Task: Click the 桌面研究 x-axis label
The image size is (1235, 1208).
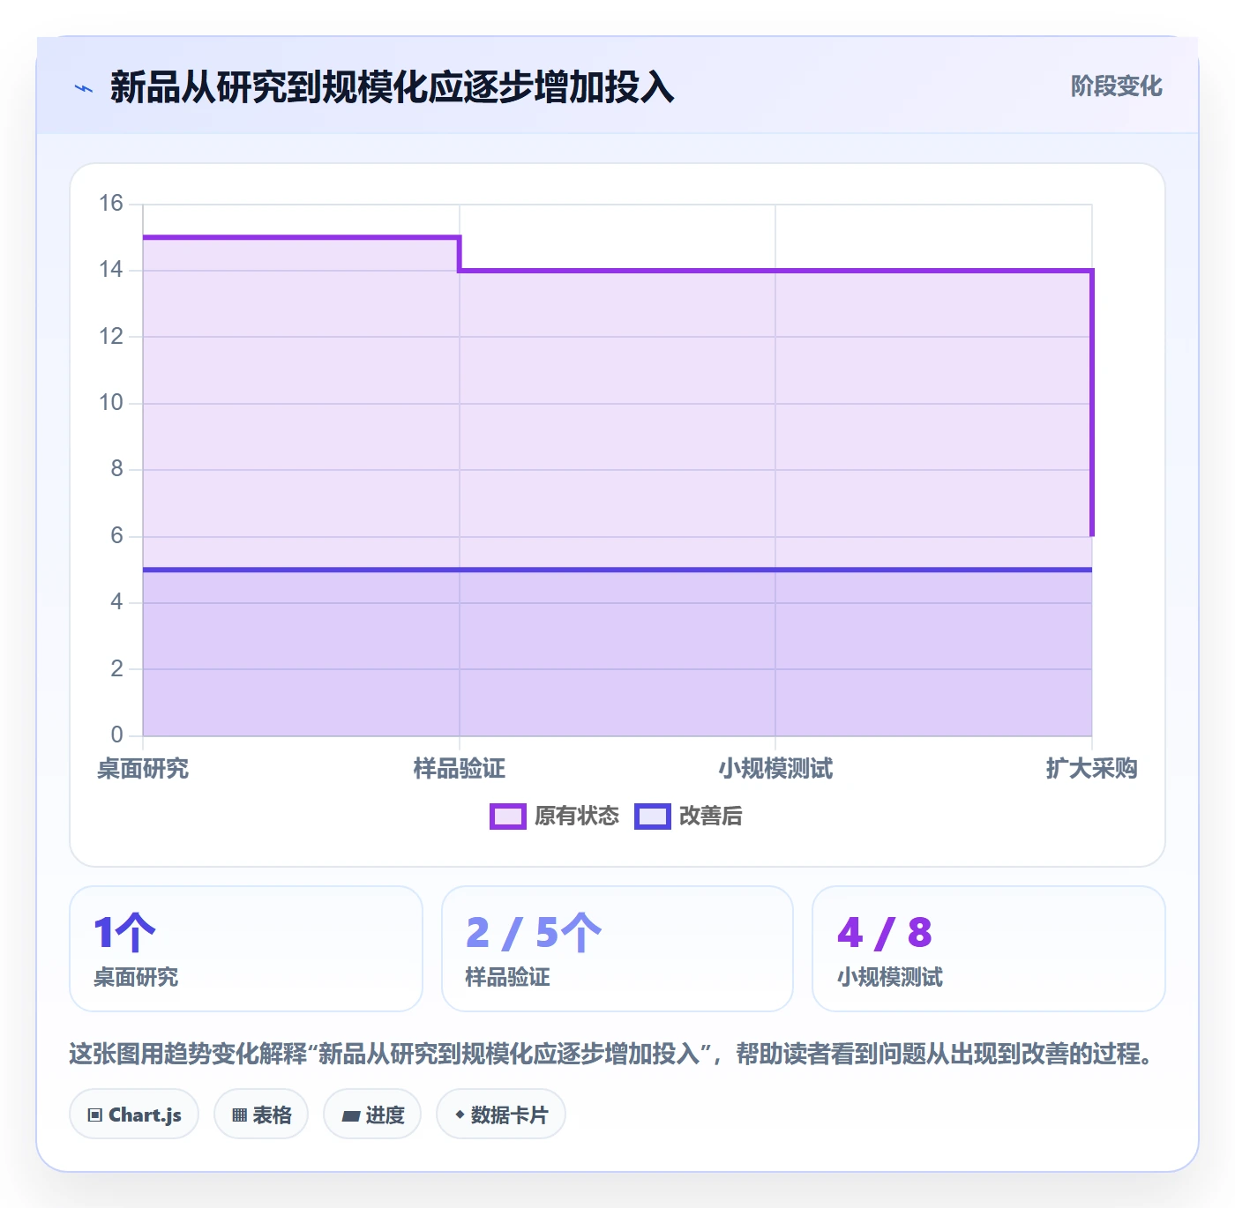Action: (x=143, y=769)
